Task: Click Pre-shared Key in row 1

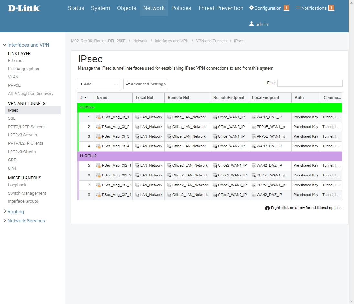Action: [306, 117]
